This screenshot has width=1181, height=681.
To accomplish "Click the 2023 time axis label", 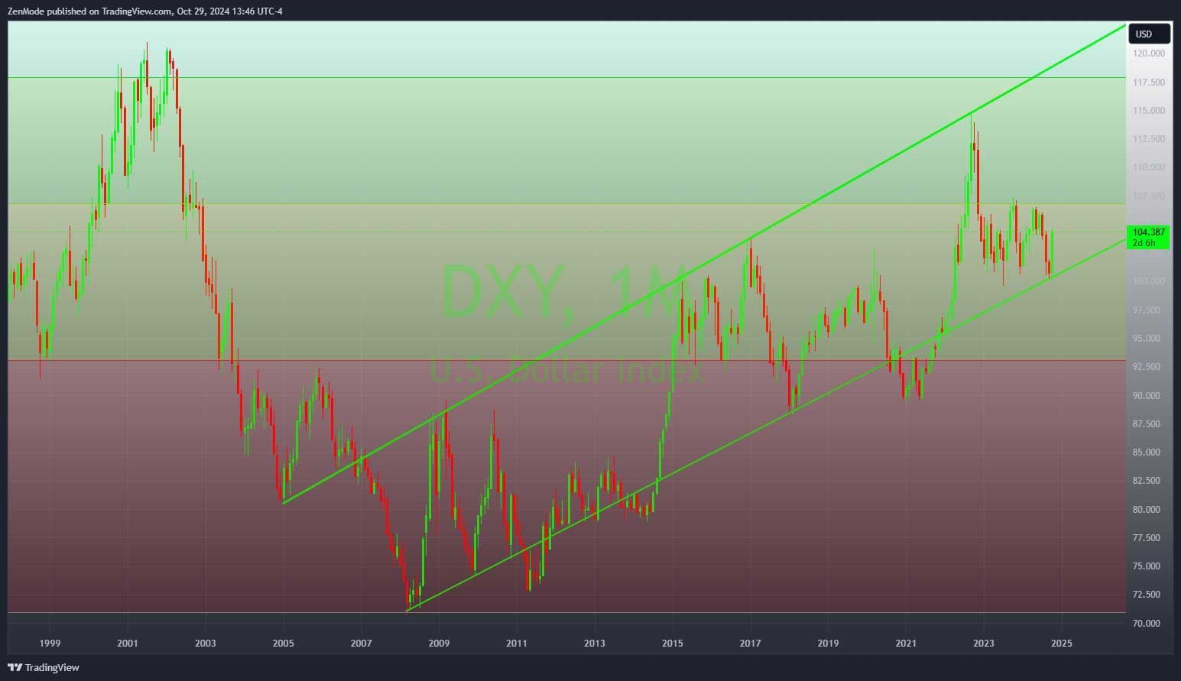I will click(984, 644).
